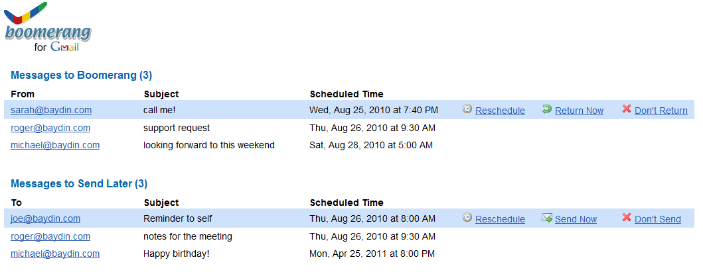
Task: Cancel sending with the Don't Send link
Action: click(x=658, y=219)
